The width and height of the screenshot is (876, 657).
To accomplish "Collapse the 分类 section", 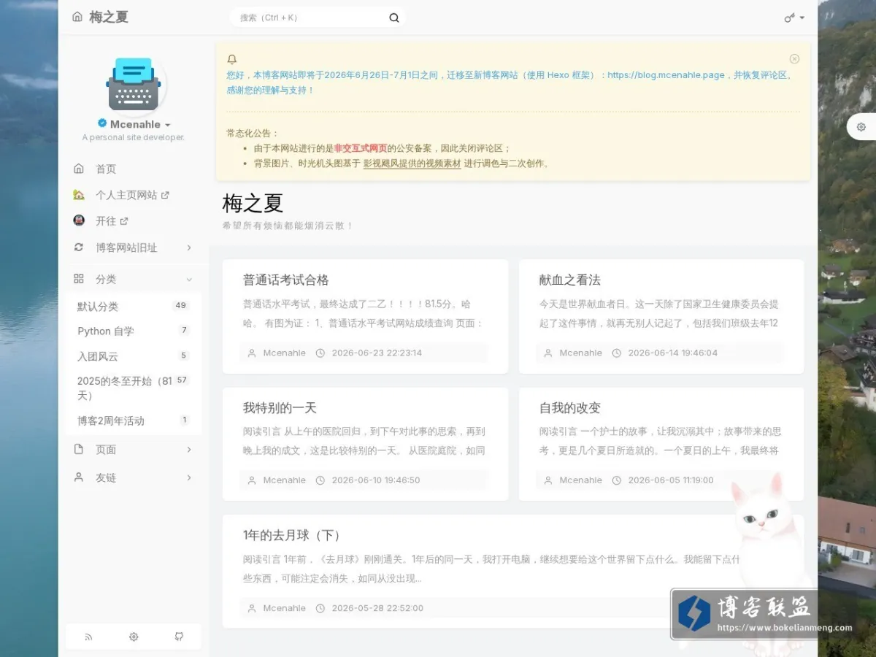I will coord(134,280).
